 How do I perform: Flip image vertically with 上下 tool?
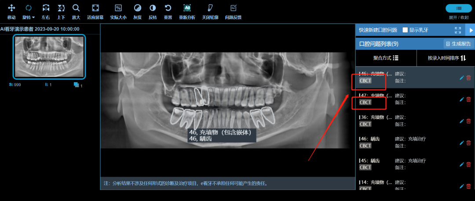(61, 11)
